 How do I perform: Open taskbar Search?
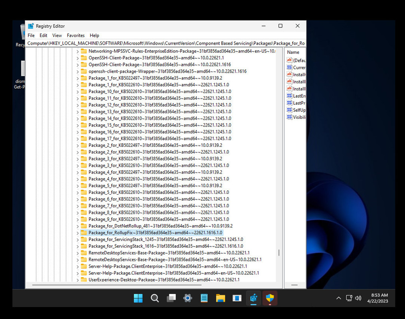pos(155,298)
